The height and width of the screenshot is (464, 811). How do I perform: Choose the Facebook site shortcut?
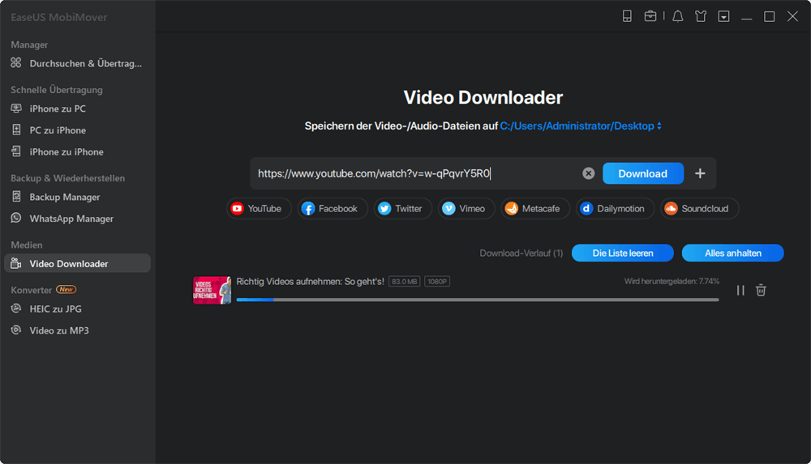pyautogui.click(x=332, y=209)
